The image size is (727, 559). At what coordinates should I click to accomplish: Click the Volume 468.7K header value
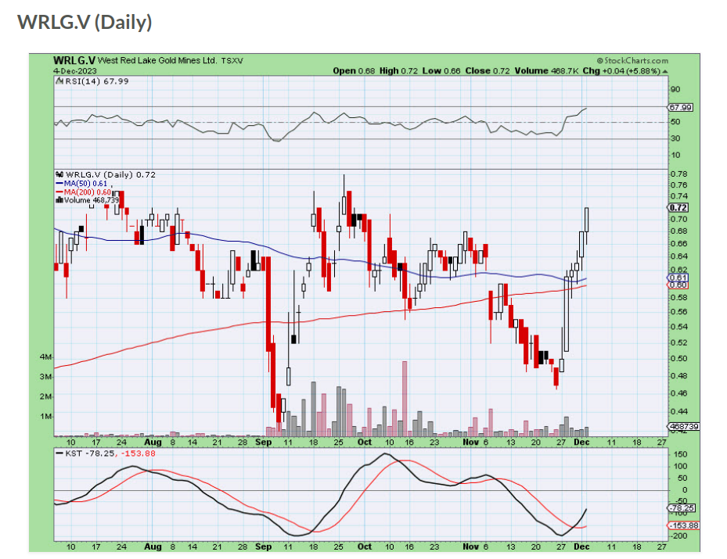(546, 71)
